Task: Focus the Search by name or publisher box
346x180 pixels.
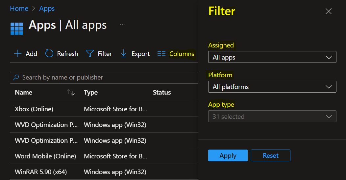Action: click(105, 78)
